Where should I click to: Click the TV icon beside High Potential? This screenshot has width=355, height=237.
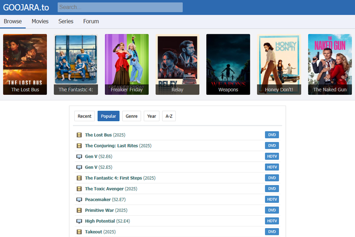[x=79, y=221]
